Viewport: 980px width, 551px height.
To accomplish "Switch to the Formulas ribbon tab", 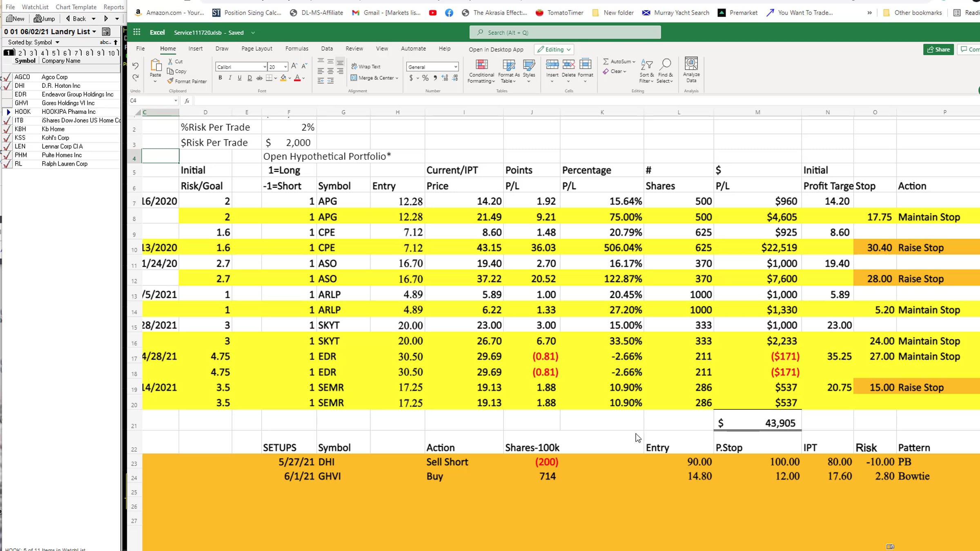I will [x=297, y=49].
